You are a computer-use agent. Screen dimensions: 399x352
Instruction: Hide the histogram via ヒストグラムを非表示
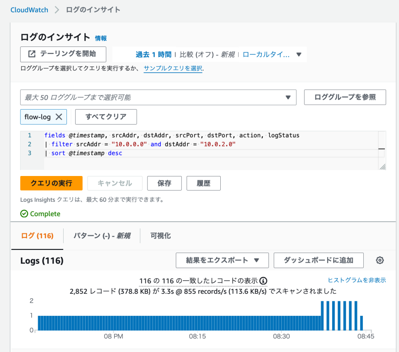pyautogui.click(x=357, y=281)
